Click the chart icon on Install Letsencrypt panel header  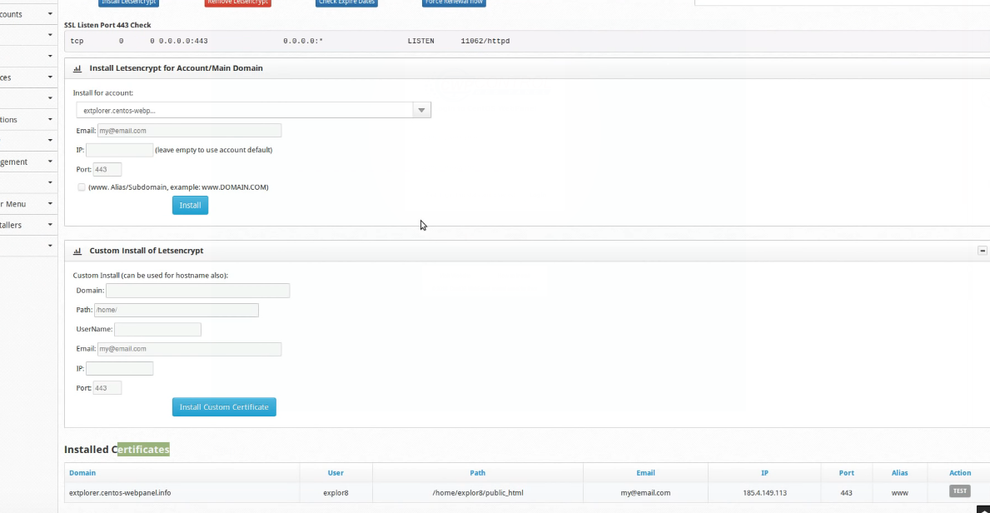point(77,67)
